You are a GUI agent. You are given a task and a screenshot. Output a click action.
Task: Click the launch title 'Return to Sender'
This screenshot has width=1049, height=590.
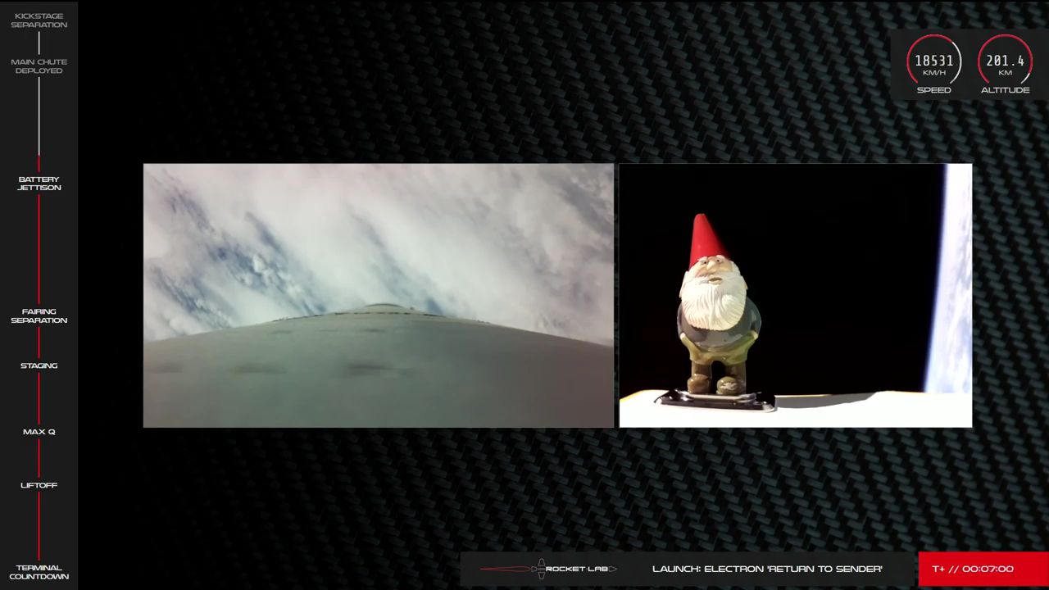[767, 569]
